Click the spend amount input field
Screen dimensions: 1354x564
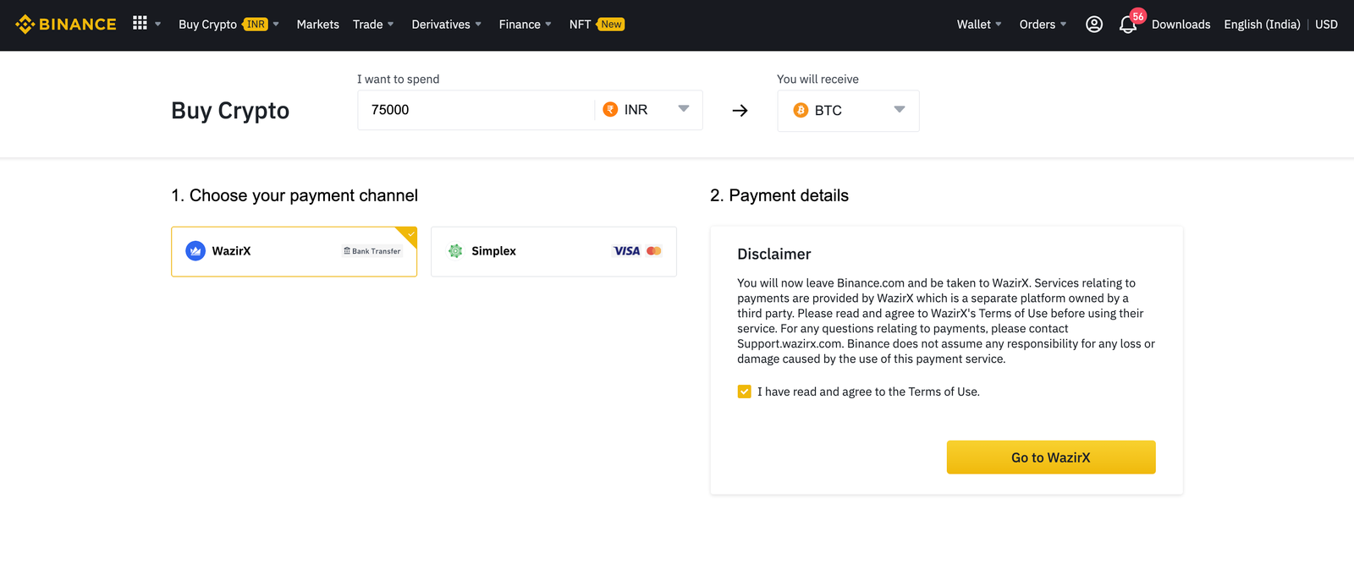tap(474, 110)
